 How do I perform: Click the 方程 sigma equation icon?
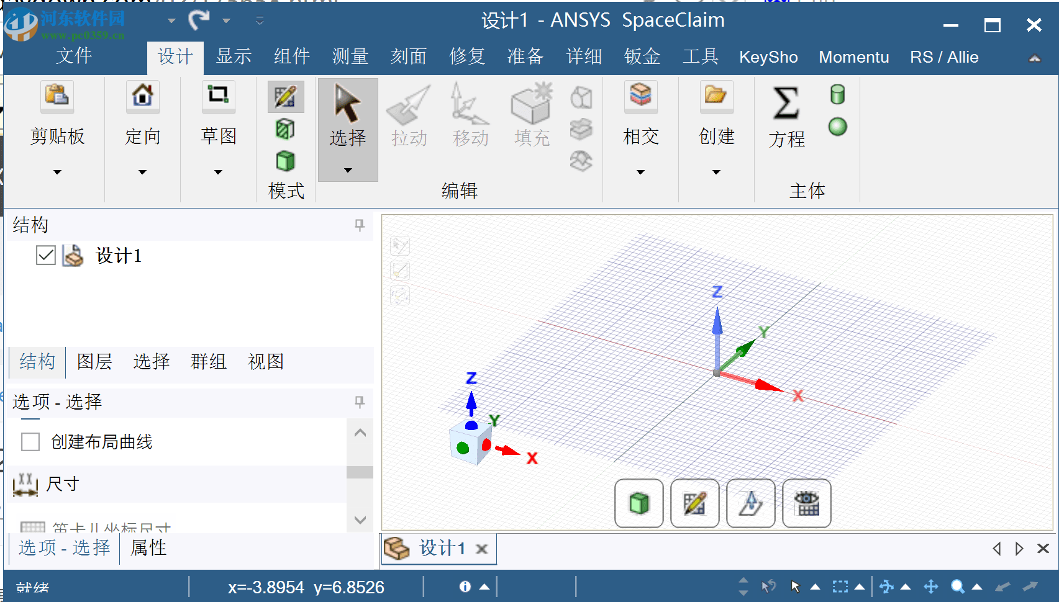(786, 118)
